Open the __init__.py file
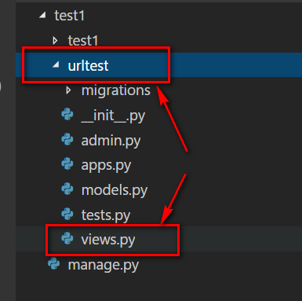 coord(113,116)
